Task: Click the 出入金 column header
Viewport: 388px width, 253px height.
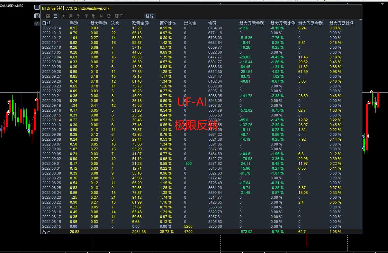Action: tap(190, 23)
